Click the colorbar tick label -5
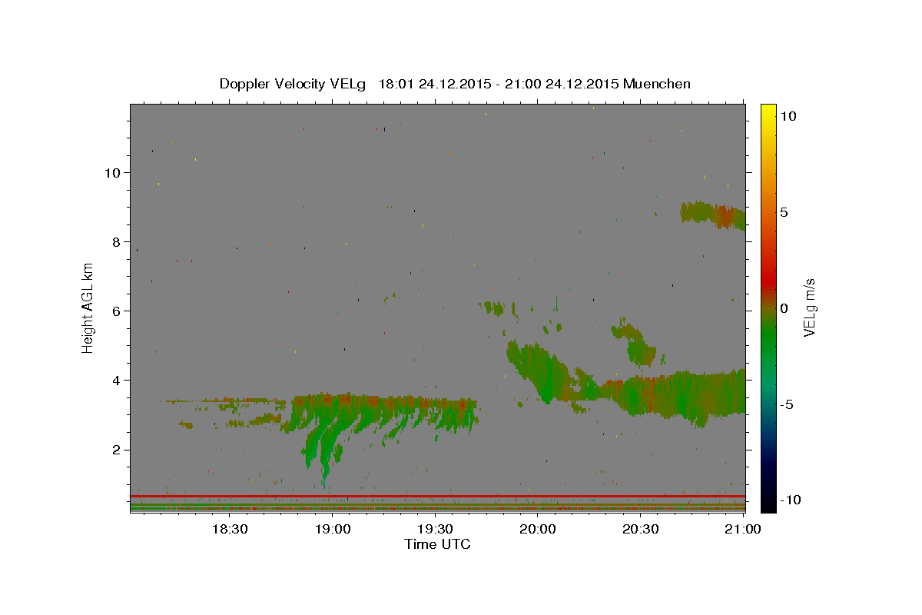 pos(788,404)
